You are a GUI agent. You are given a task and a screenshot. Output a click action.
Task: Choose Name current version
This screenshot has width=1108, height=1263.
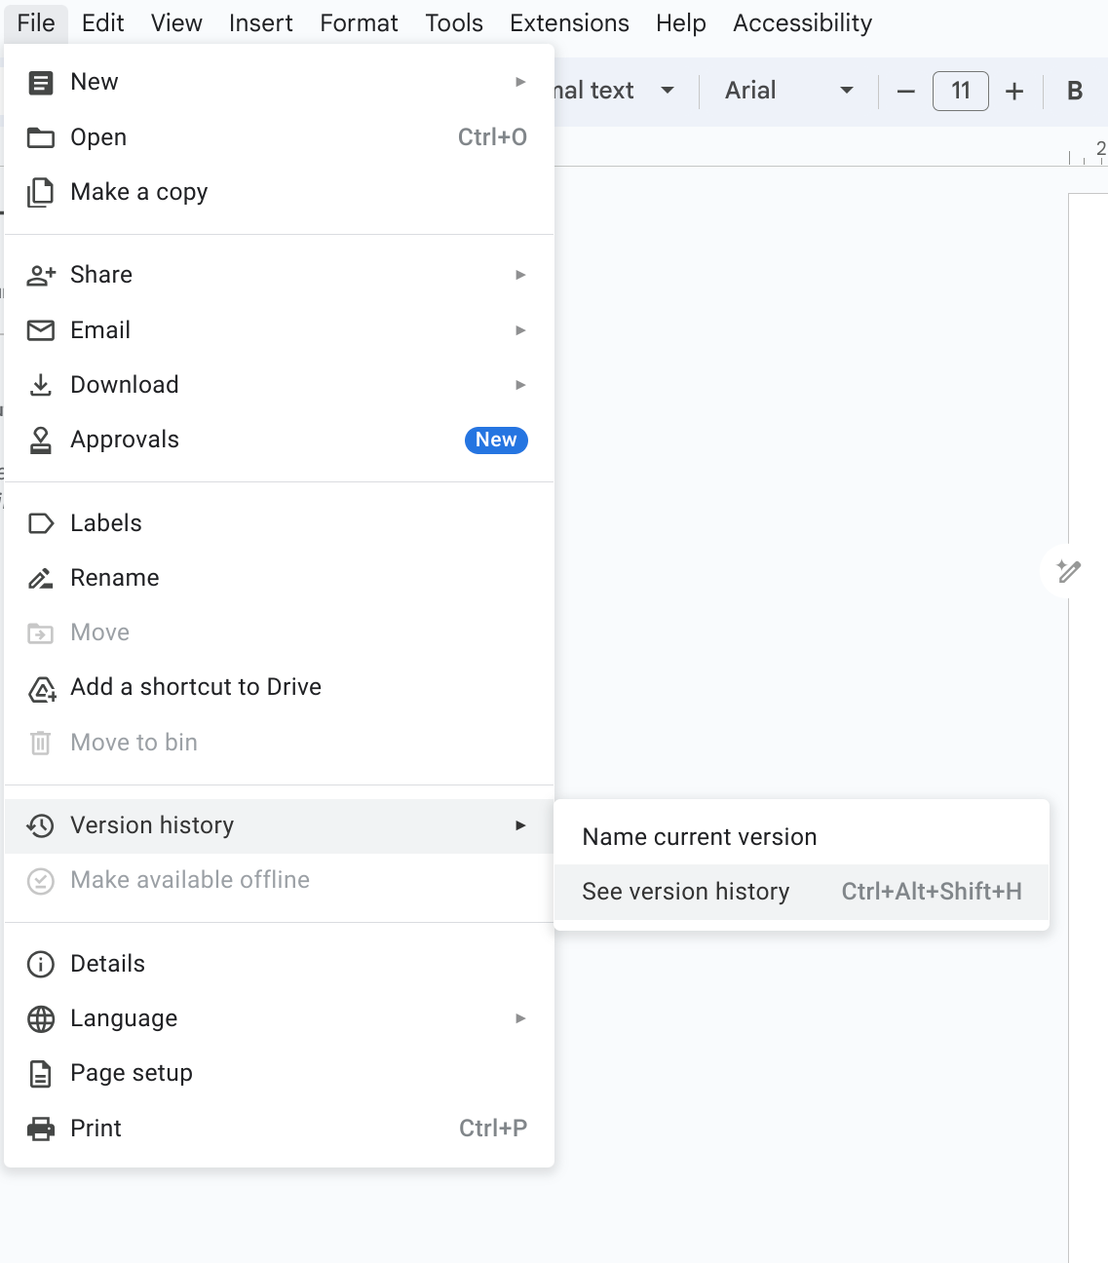(x=700, y=838)
